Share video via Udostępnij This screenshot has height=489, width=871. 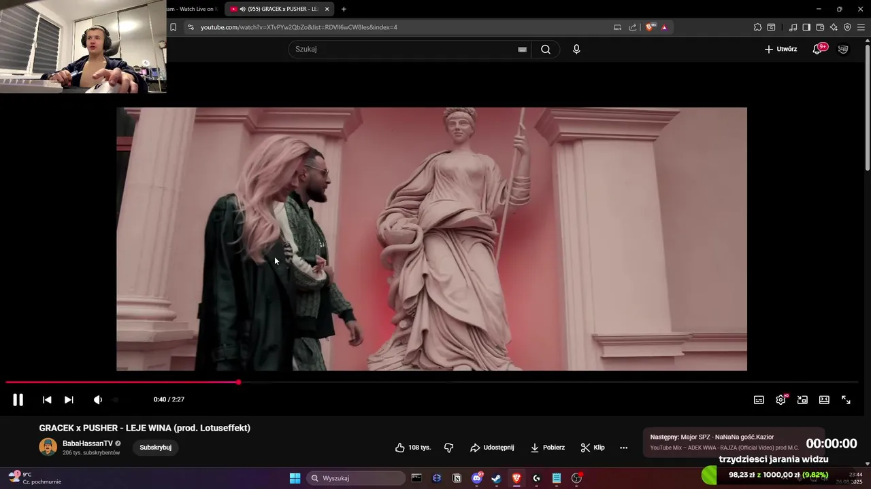pyautogui.click(x=492, y=448)
